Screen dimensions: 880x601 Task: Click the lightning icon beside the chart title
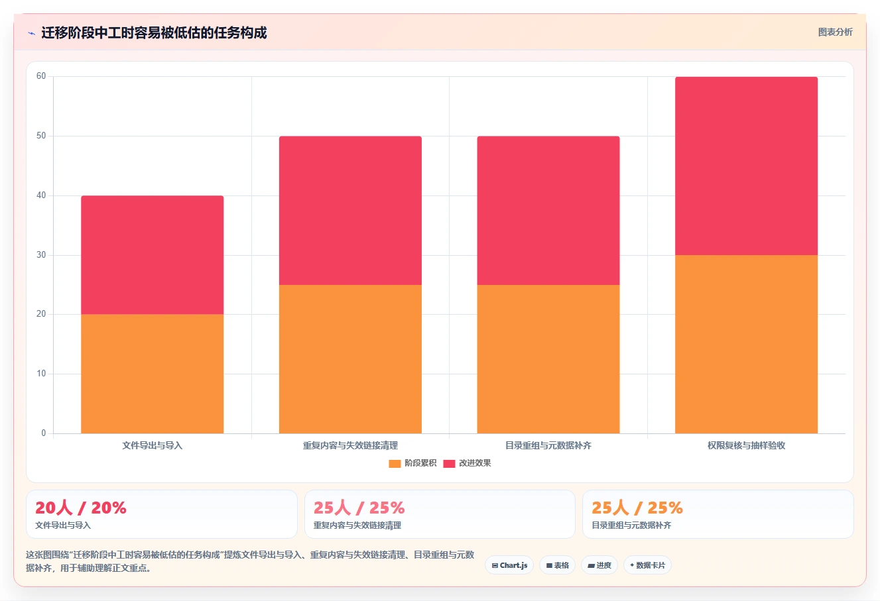pyautogui.click(x=31, y=33)
